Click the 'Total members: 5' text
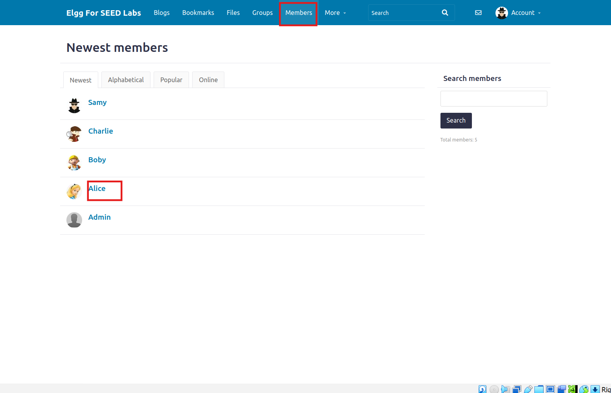611x393 pixels. coord(459,140)
